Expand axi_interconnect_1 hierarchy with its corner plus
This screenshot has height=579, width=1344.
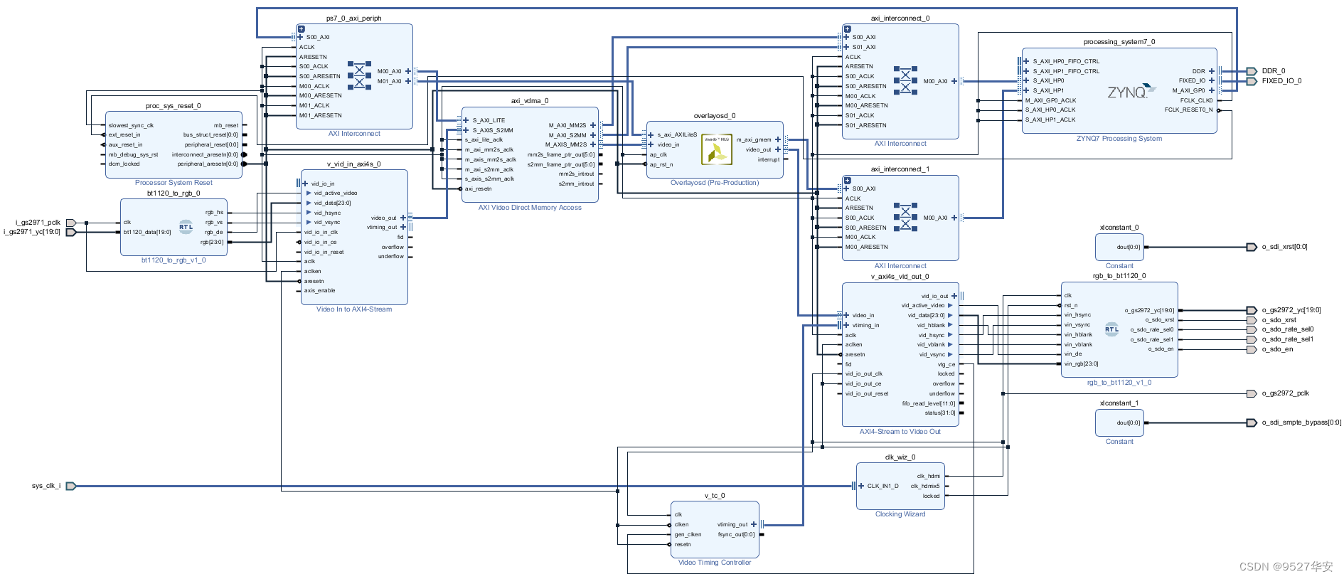pyautogui.click(x=848, y=181)
